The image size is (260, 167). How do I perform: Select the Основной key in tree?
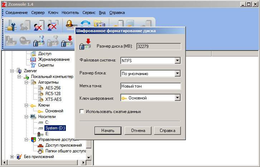click(54, 111)
